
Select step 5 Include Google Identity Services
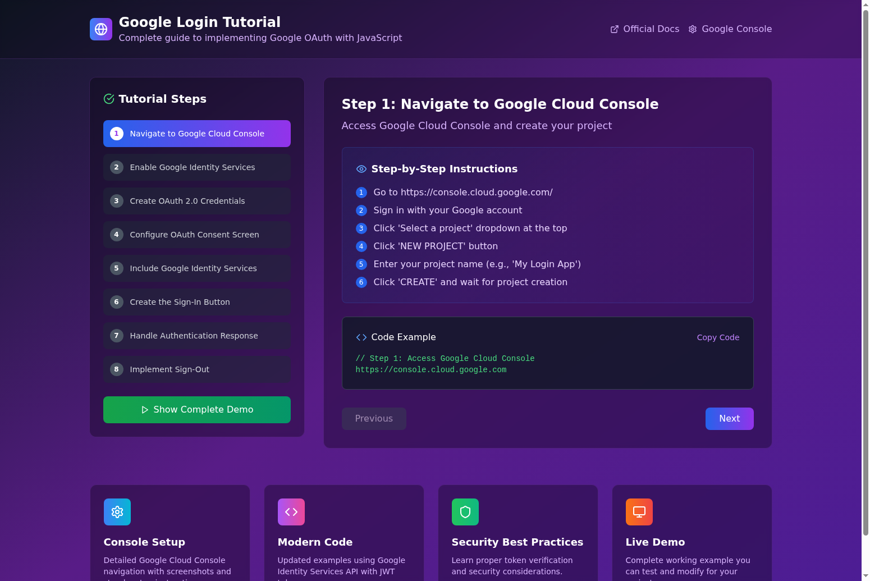(196, 268)
